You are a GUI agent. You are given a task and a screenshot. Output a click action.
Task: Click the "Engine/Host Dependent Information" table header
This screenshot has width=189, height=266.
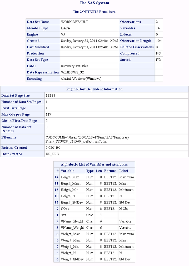coord(94,89)
